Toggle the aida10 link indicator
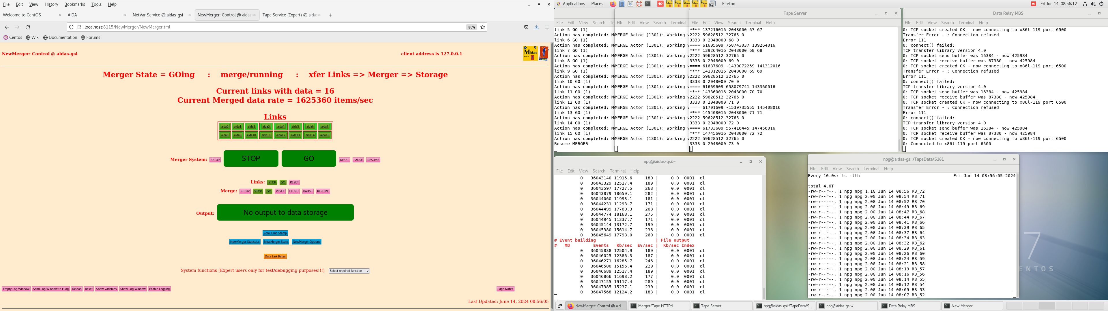The width and height of the screenshot is (1108, 311). [252, 135]
